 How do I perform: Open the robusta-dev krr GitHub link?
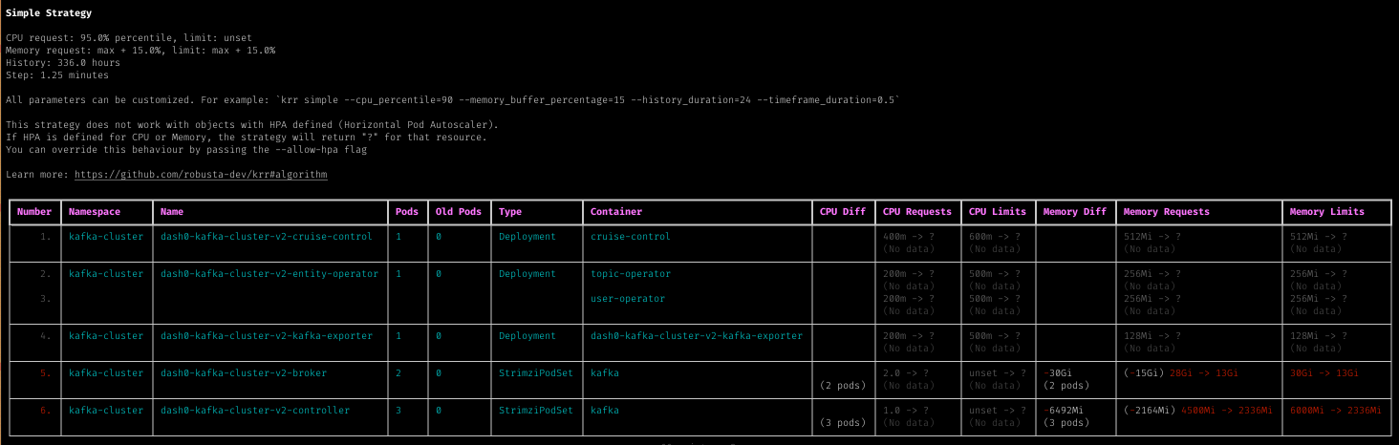pyautogui.click(x=201, y=175)
